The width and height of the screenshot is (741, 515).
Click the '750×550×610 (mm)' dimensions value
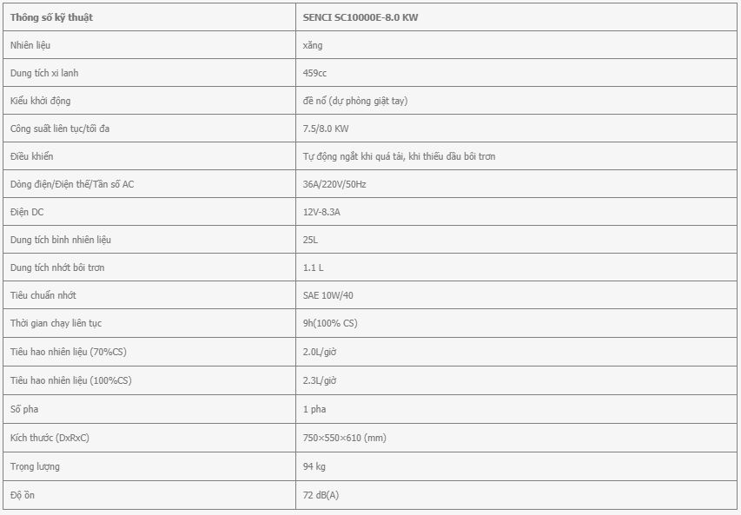(345, 438)
